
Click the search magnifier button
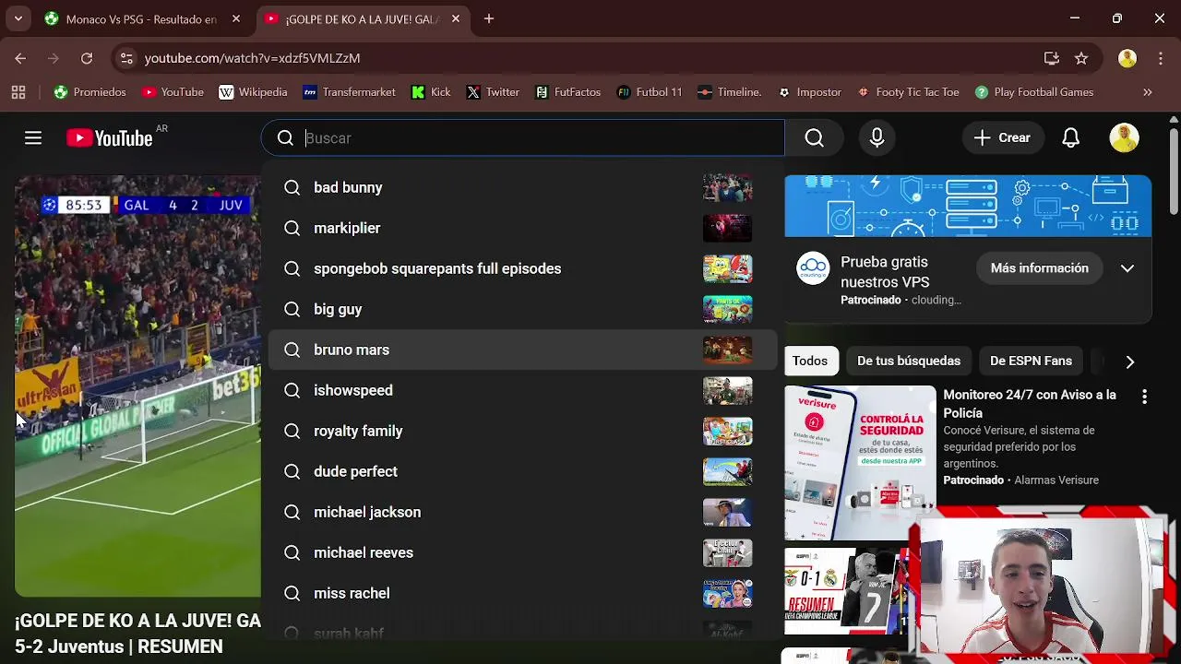pos(814,138)
